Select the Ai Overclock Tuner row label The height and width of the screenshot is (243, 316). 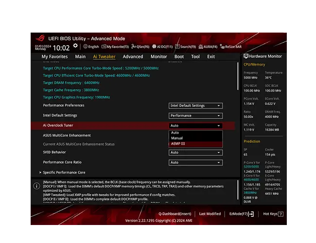tap(58, 125)
